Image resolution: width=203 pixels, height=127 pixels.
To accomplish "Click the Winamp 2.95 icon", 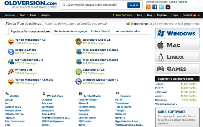I will click(11, 71).
